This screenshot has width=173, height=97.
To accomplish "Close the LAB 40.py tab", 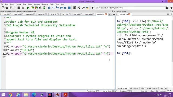I will [x=106, y=14].
